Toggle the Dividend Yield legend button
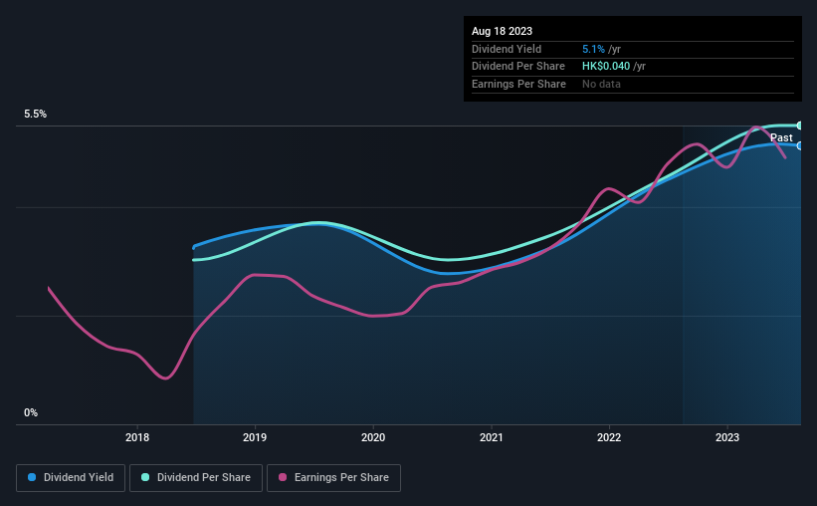 click(71, 478)
